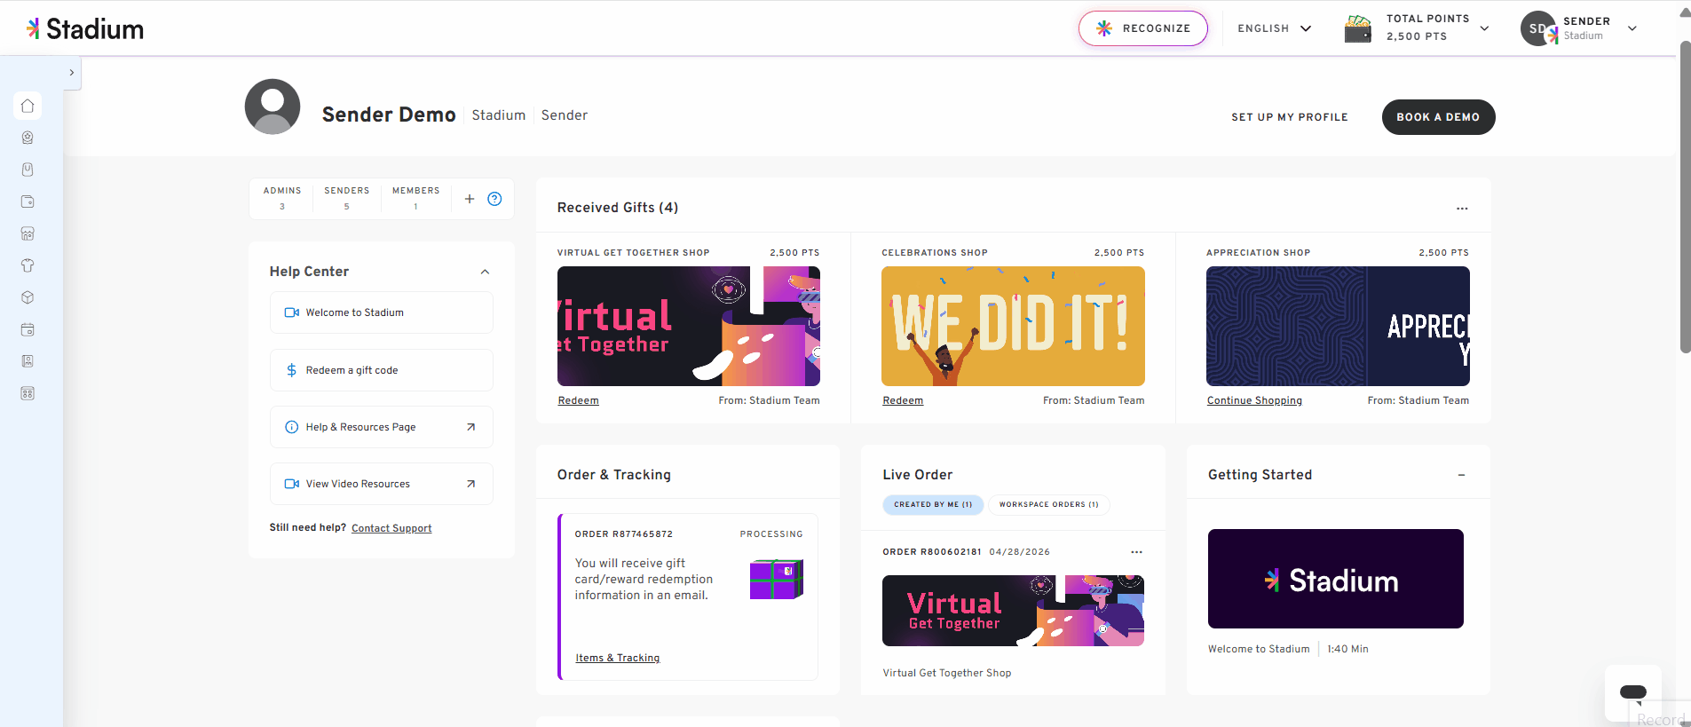Click Continue Shopping link

1254,400
